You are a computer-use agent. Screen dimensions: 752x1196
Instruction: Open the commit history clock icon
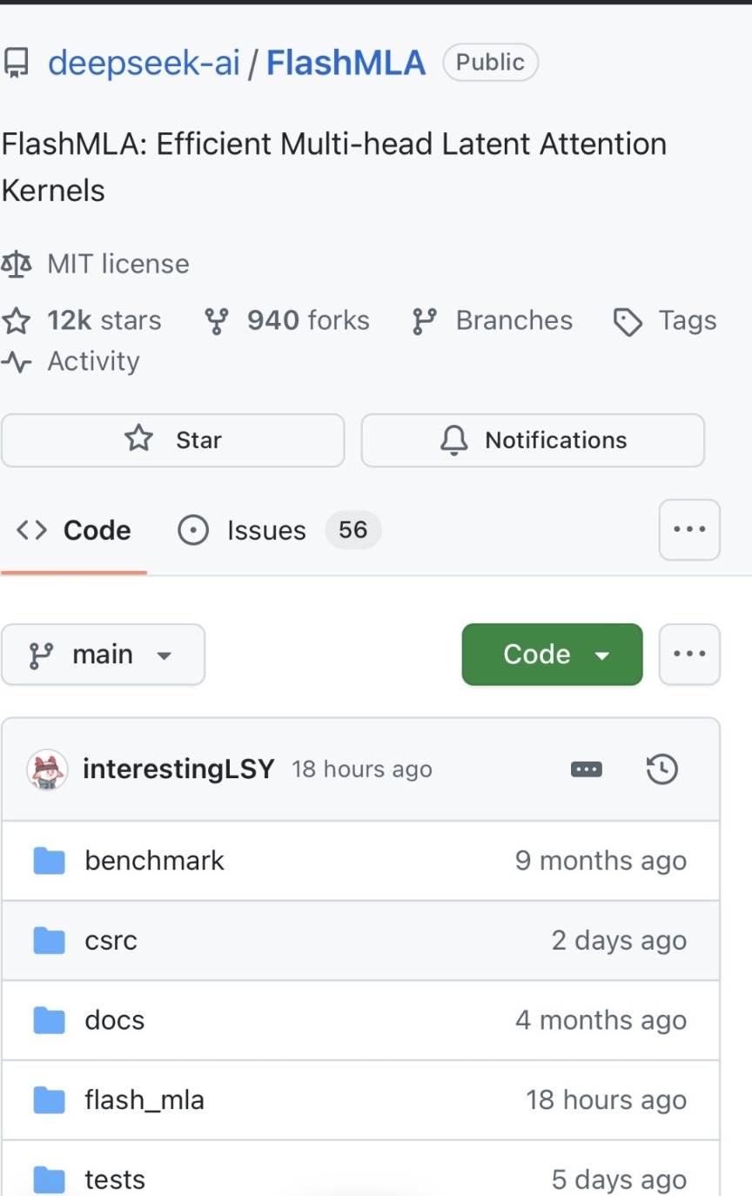[x=661, y=769]
